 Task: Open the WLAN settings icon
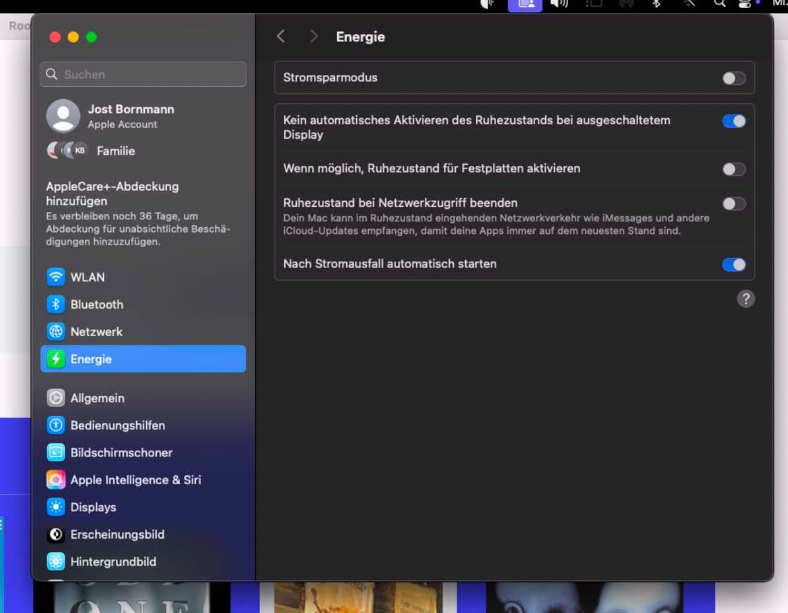click(56, 277)
